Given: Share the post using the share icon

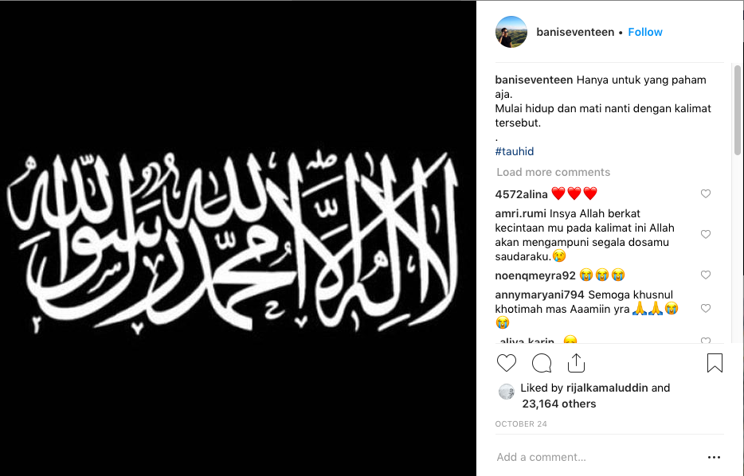Looking at the screenshot, I should [x=576, y=363].
